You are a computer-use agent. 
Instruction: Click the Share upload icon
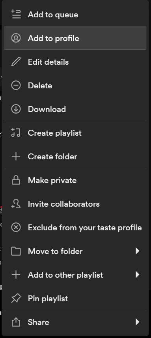(16, 322)
